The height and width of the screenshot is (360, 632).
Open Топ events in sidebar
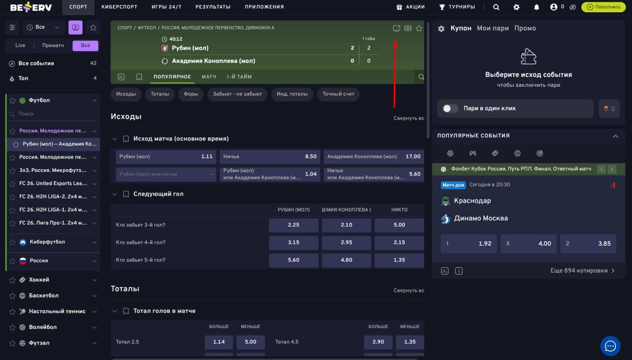[x=53, y=78]
